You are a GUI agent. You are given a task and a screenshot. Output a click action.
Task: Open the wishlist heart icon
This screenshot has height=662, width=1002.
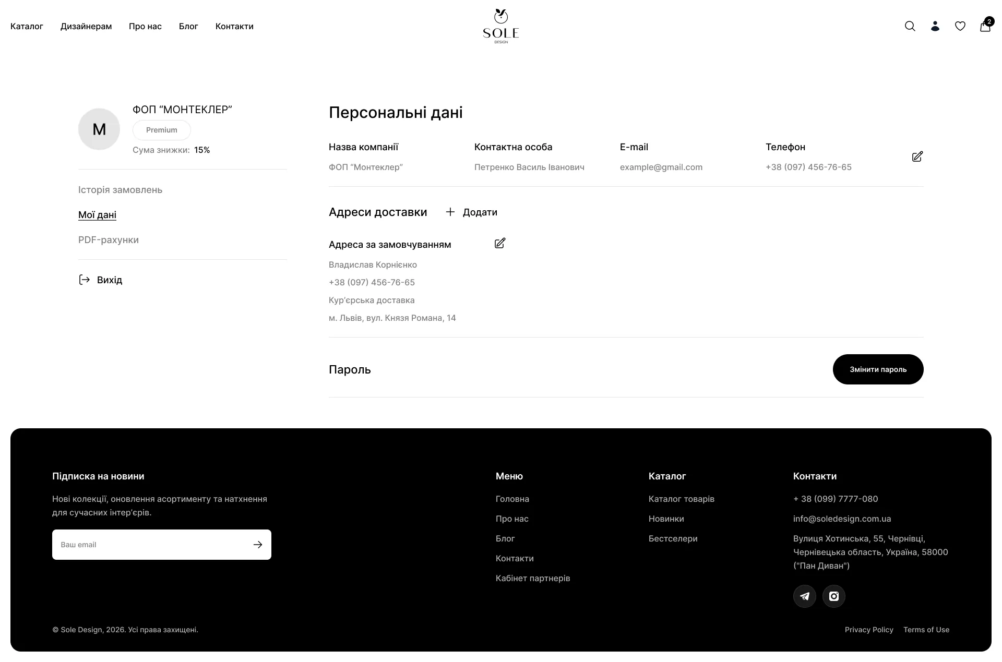coord(960,26)
